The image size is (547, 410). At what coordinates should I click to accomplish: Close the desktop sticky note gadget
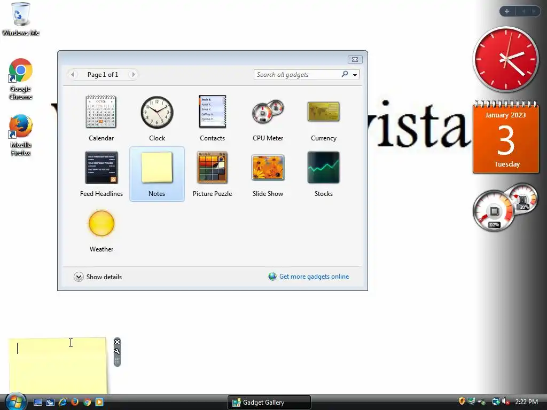(x=117, y=342)
